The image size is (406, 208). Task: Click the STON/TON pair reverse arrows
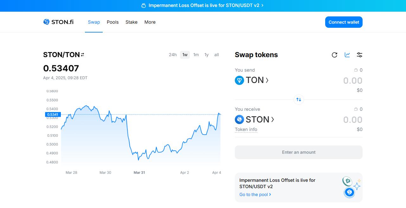tap(82, 54)
